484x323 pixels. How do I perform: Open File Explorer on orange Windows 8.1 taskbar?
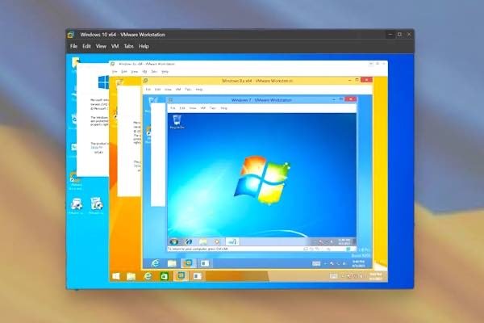point(131,276)
